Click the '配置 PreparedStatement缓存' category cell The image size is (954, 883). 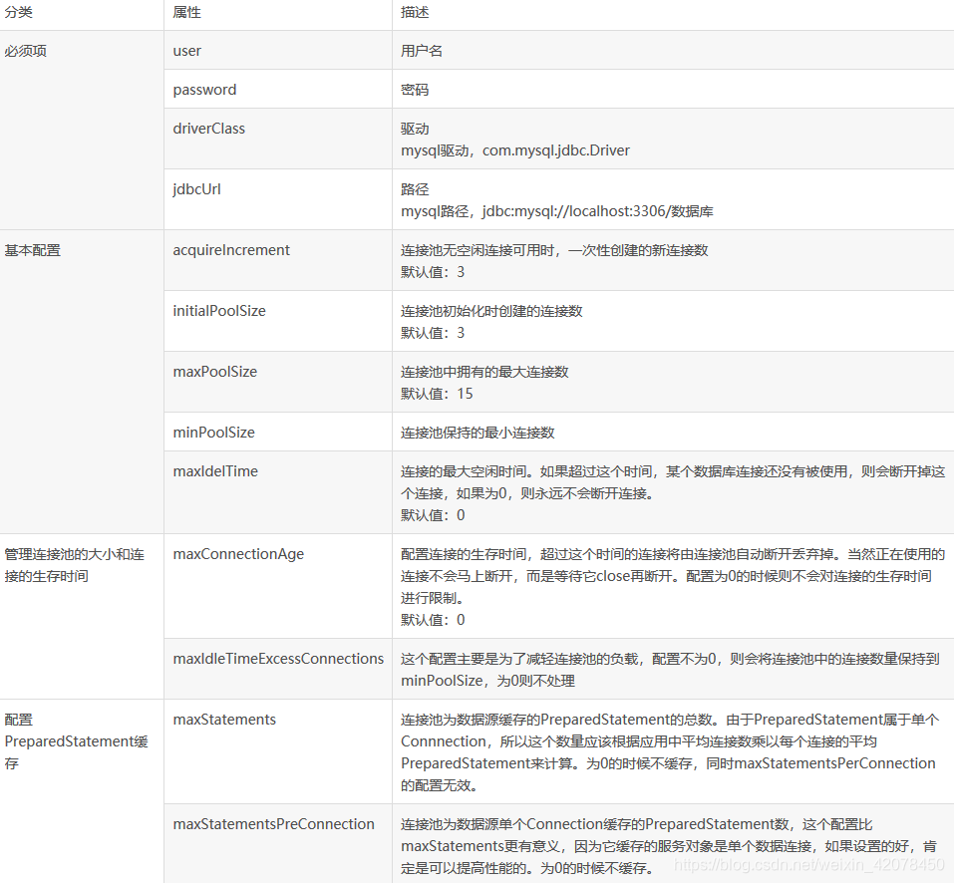tap(82, 791)
